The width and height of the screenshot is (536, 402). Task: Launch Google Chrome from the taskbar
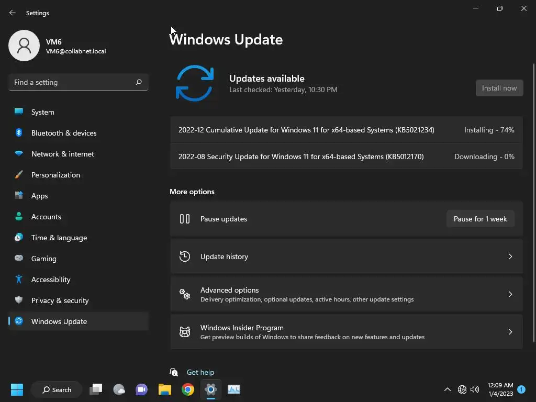(x=188, y=389)
